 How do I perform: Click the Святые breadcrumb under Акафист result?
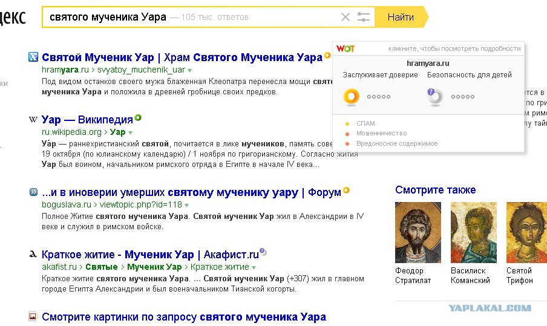coord(102,267)
